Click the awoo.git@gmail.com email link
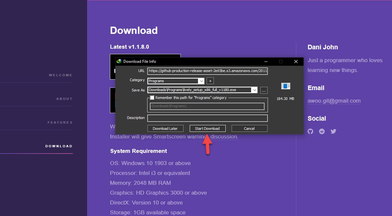Viewport: 392px width, 216px height. pyautogui.click(x=334, y=101)
